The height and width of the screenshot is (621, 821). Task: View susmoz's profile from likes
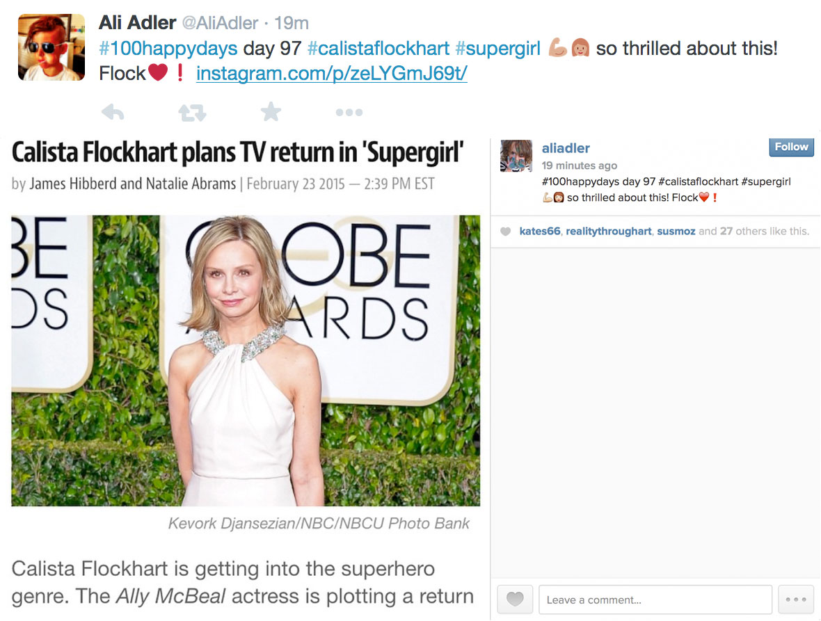[676, 232]
